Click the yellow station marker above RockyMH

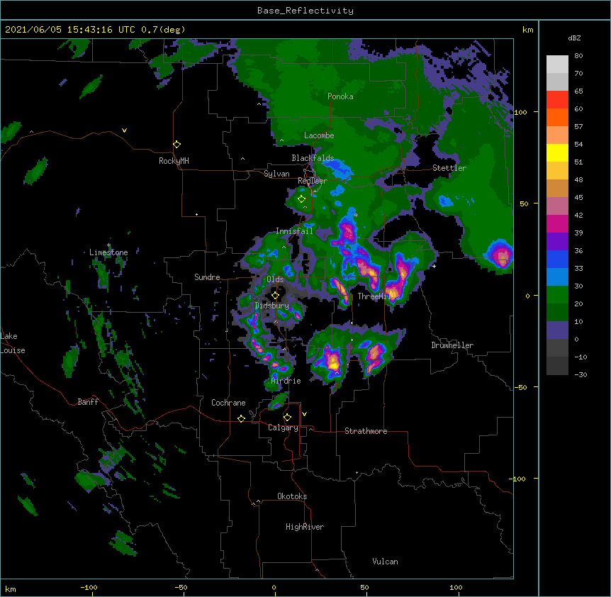coord(176,145)
